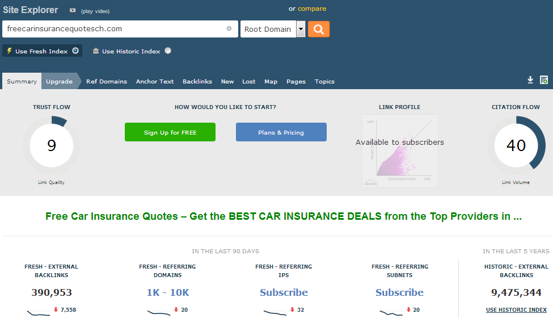
Task: Click the Citation Flow gauge showing 40
Action: point(516,145)
